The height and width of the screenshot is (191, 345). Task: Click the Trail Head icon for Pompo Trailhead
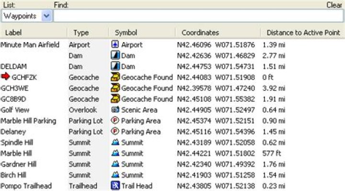(115, 186)
